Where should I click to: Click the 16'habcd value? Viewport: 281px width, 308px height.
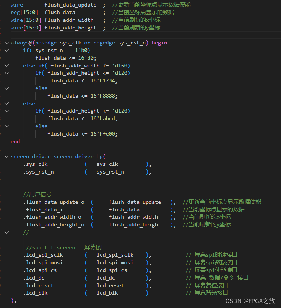pyautogui.click(x=102, y=119)
